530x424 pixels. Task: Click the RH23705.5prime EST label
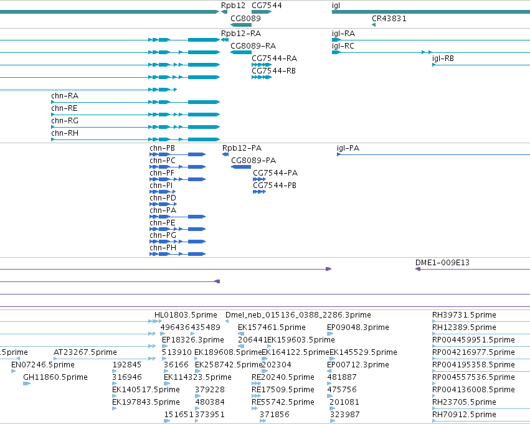[464, 402]
